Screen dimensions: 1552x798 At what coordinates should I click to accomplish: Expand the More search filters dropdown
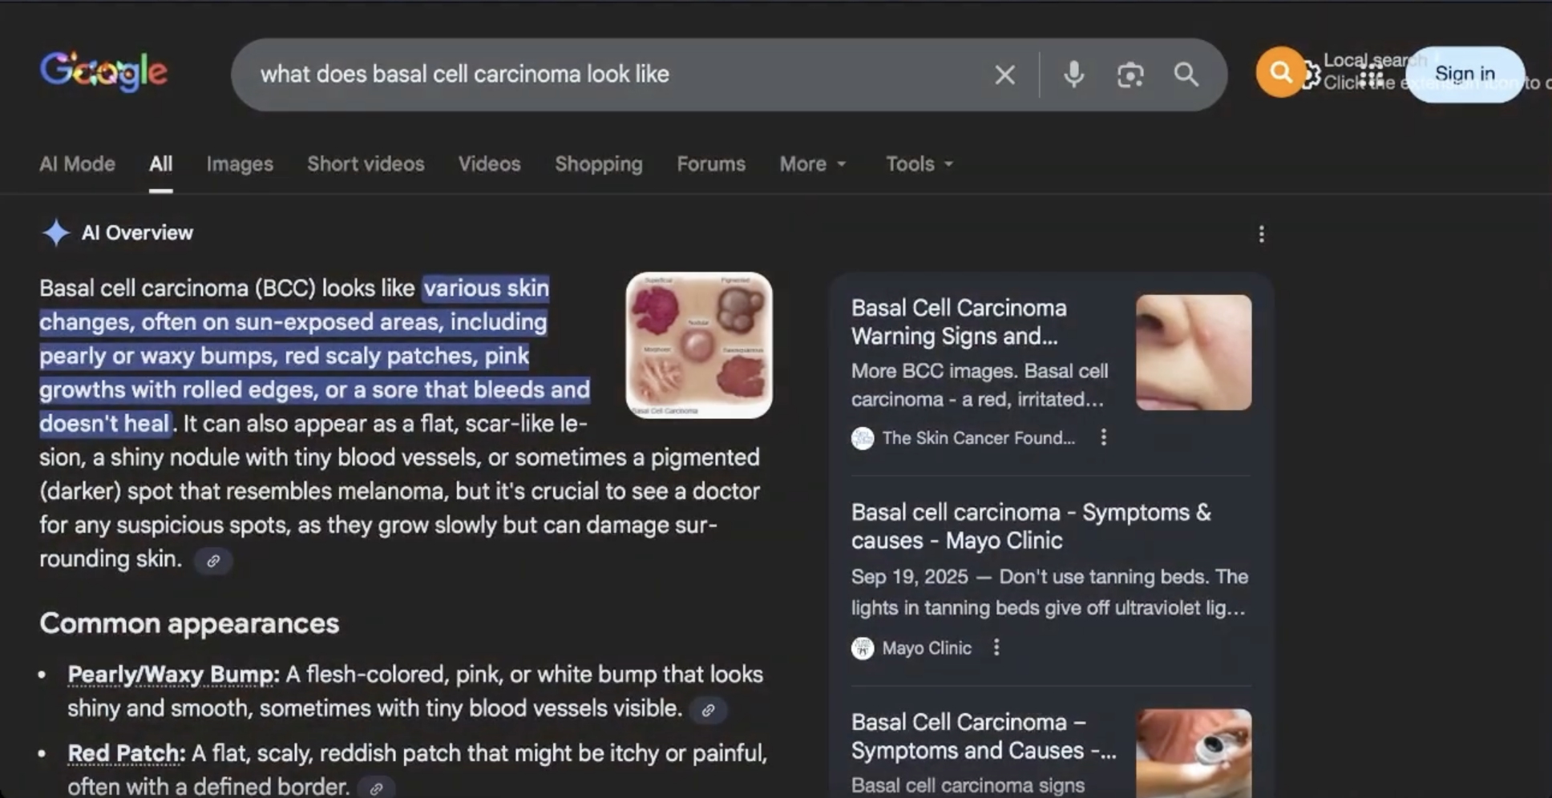coord(812,164)
